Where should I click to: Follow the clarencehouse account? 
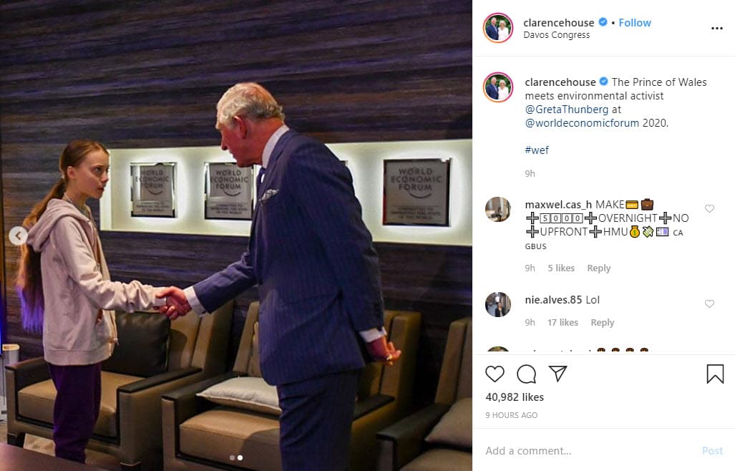(x=635, y=22)
